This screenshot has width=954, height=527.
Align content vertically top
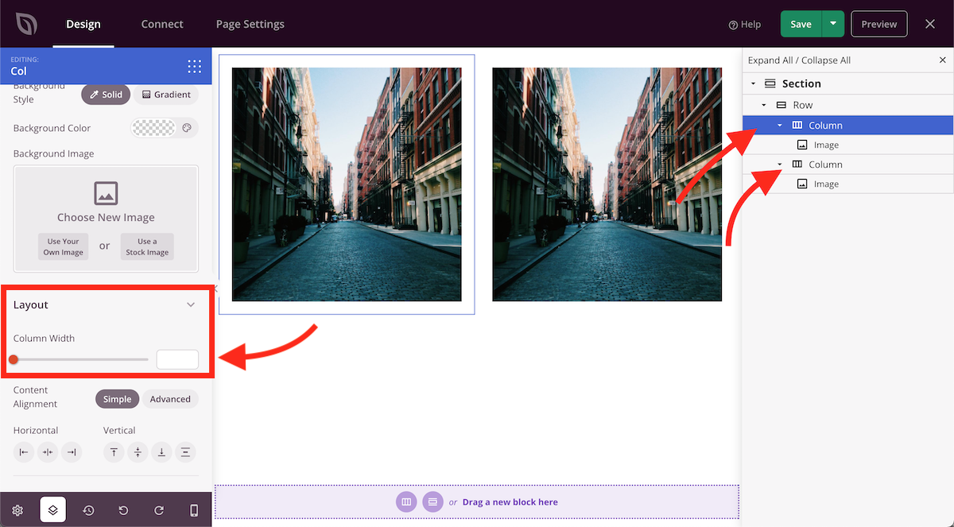pos(114,452)
